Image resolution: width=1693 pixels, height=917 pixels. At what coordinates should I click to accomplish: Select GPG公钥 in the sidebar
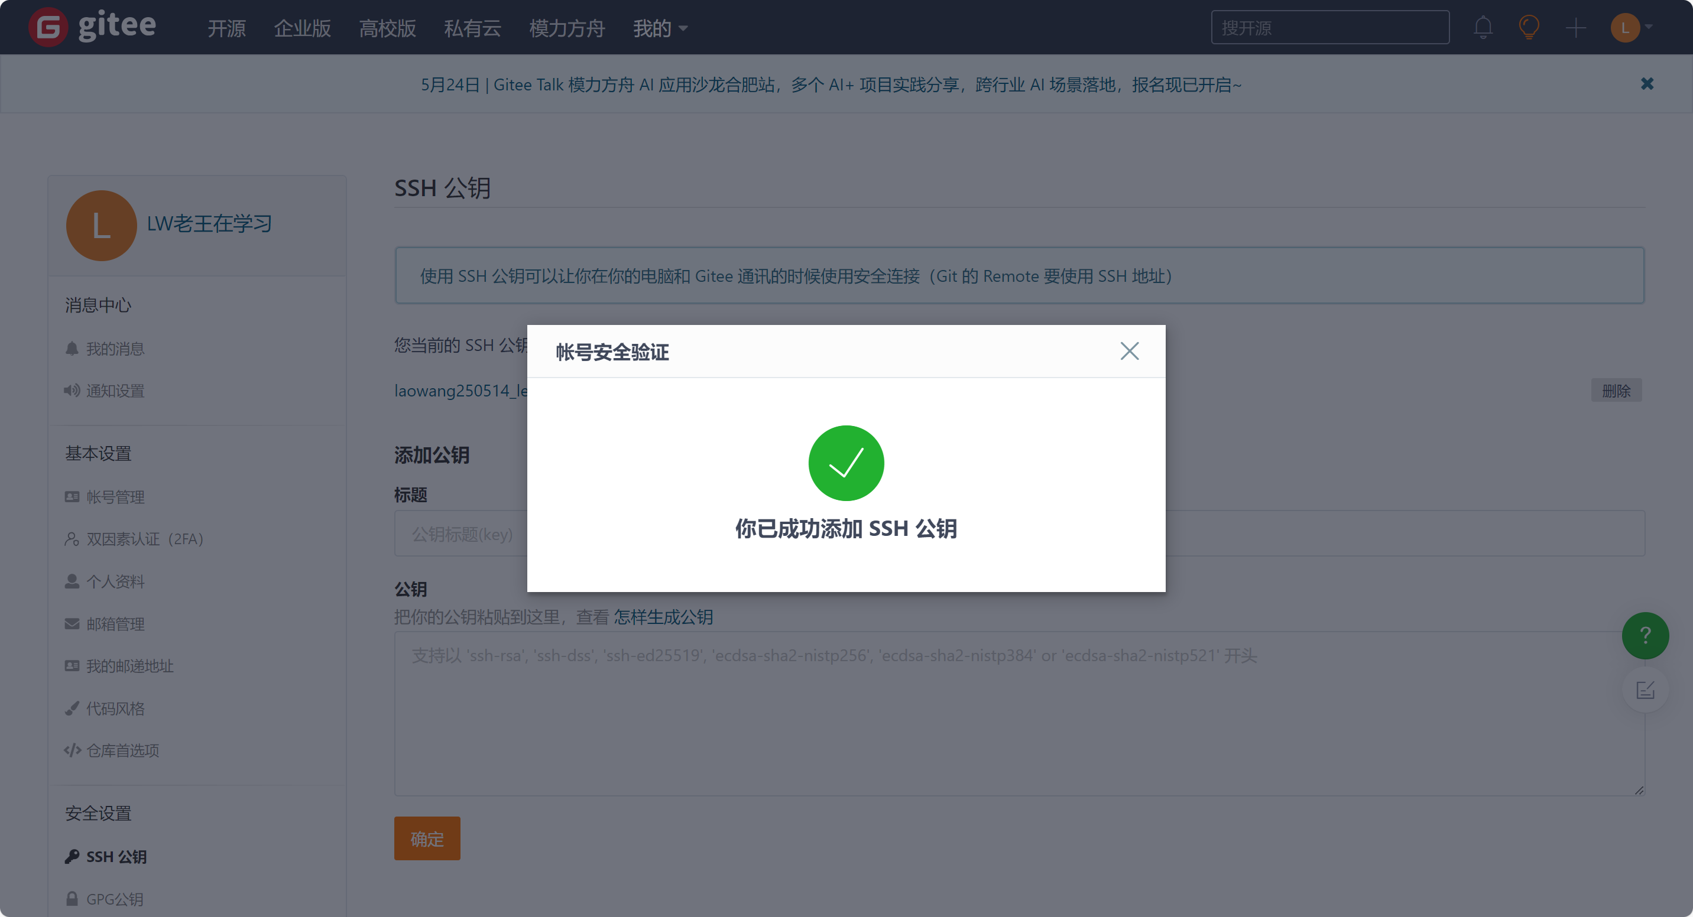click(114, 899)
